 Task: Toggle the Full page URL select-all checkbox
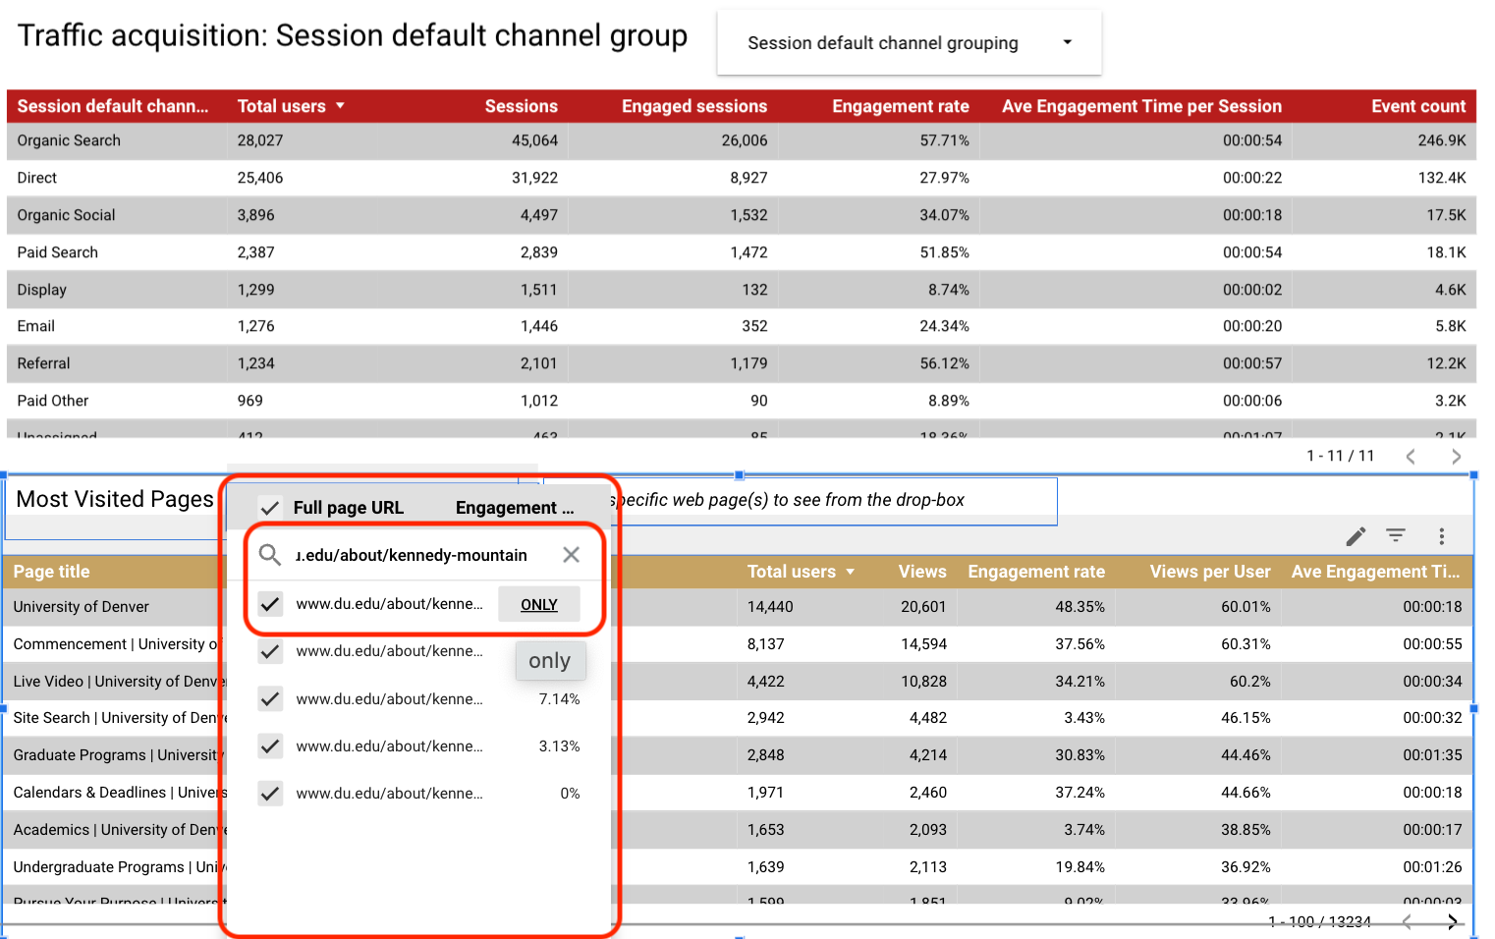(270, 508)
